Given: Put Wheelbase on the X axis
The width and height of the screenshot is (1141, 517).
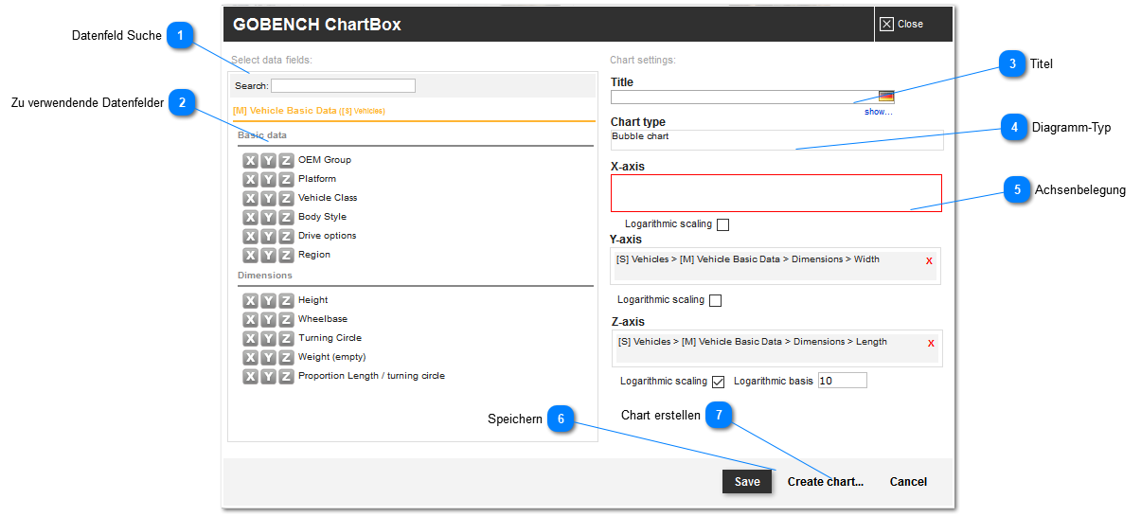Looking at the screenshot, I should pyautogui.click(x=250, y=319).
